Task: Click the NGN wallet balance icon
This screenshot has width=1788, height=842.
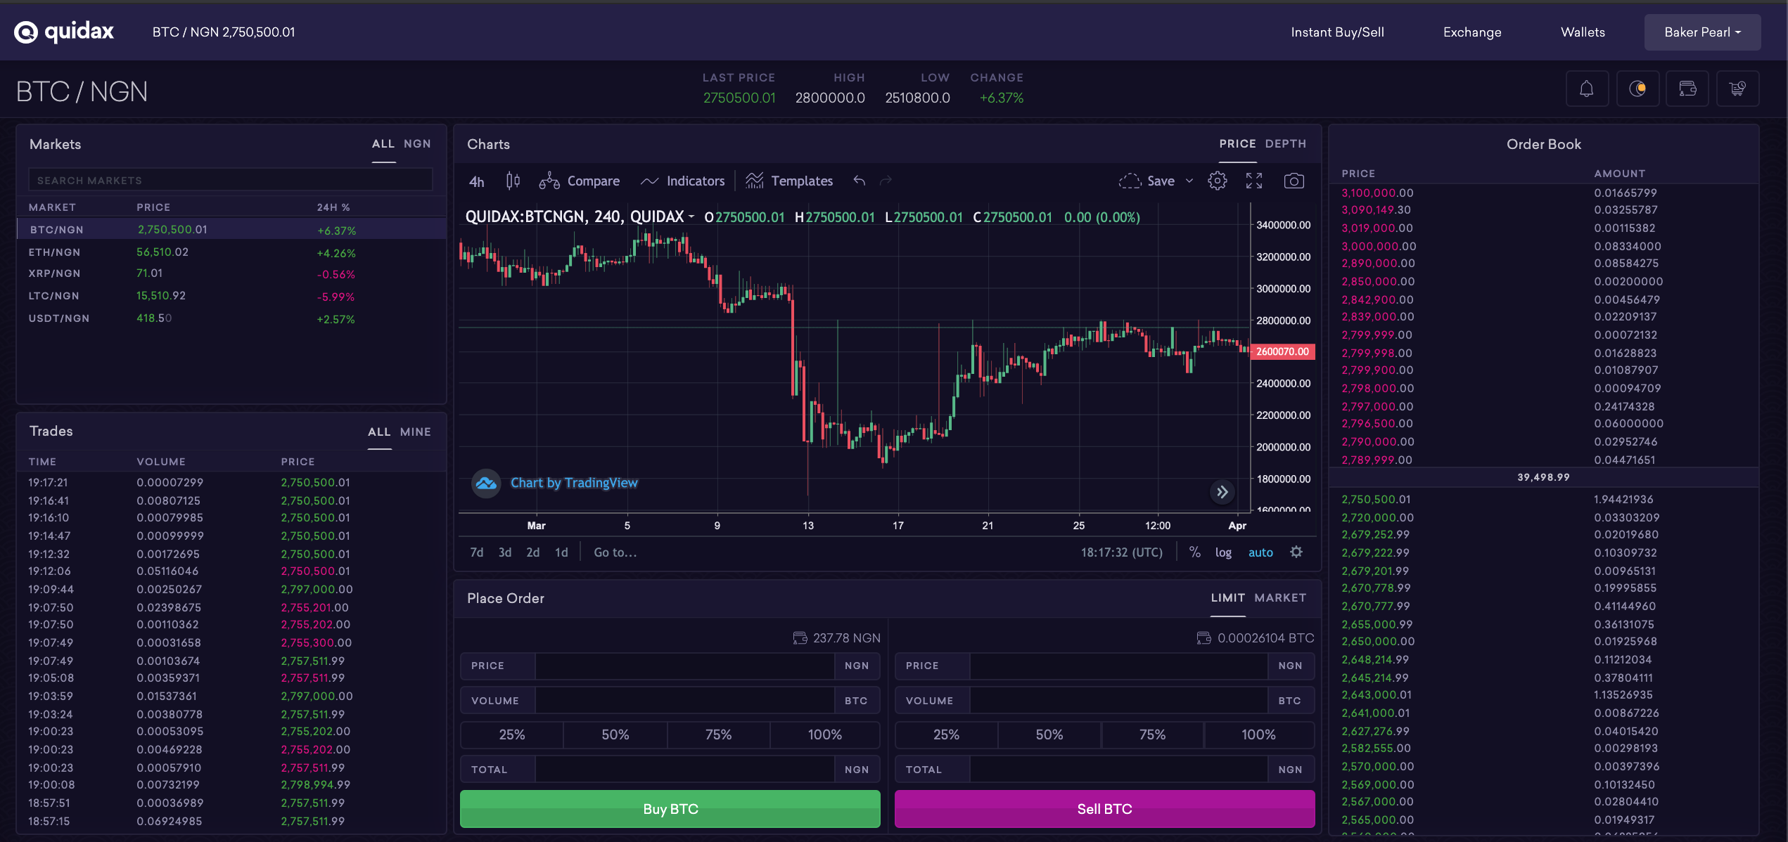Action: 800,637
